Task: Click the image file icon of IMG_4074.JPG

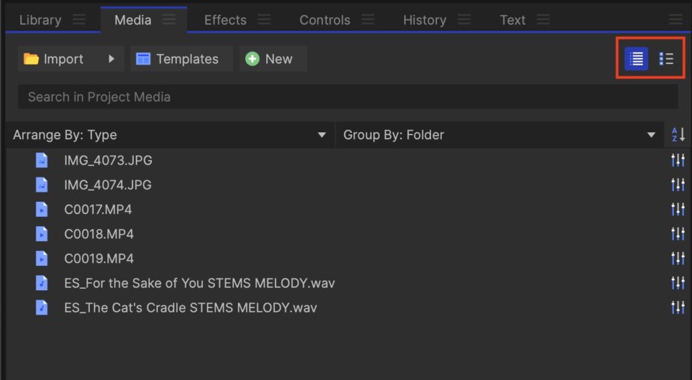Action: click(42, 185)
